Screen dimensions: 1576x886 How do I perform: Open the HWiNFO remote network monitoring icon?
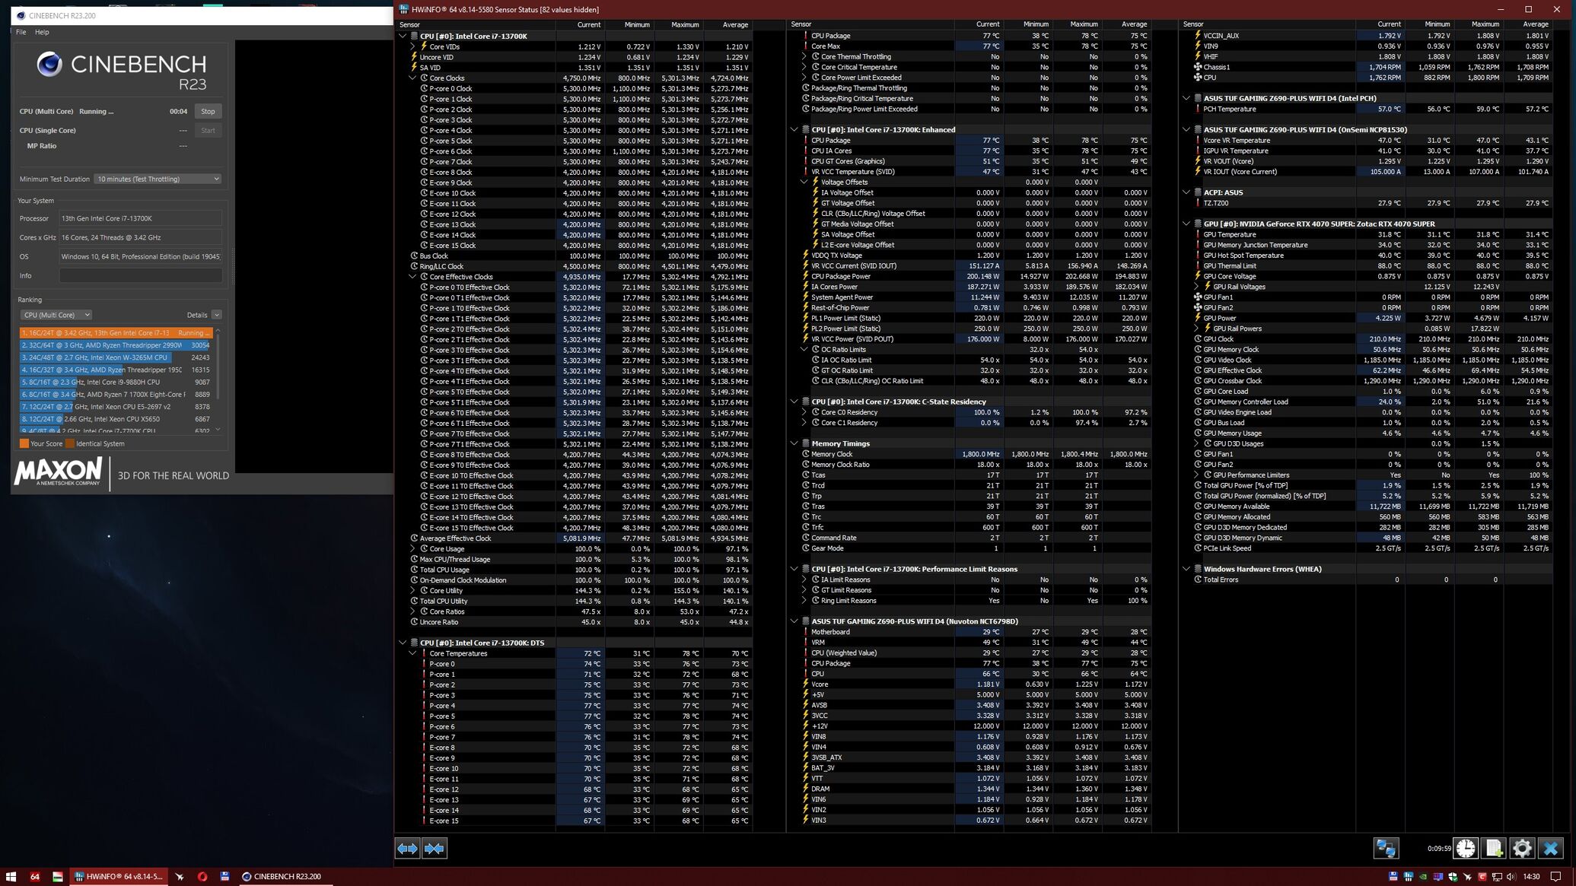[x=1386, y=848]
